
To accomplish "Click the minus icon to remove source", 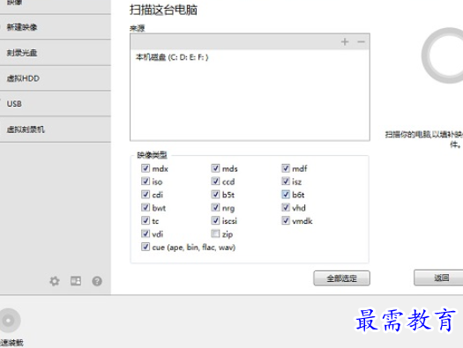I will (361, 42).
